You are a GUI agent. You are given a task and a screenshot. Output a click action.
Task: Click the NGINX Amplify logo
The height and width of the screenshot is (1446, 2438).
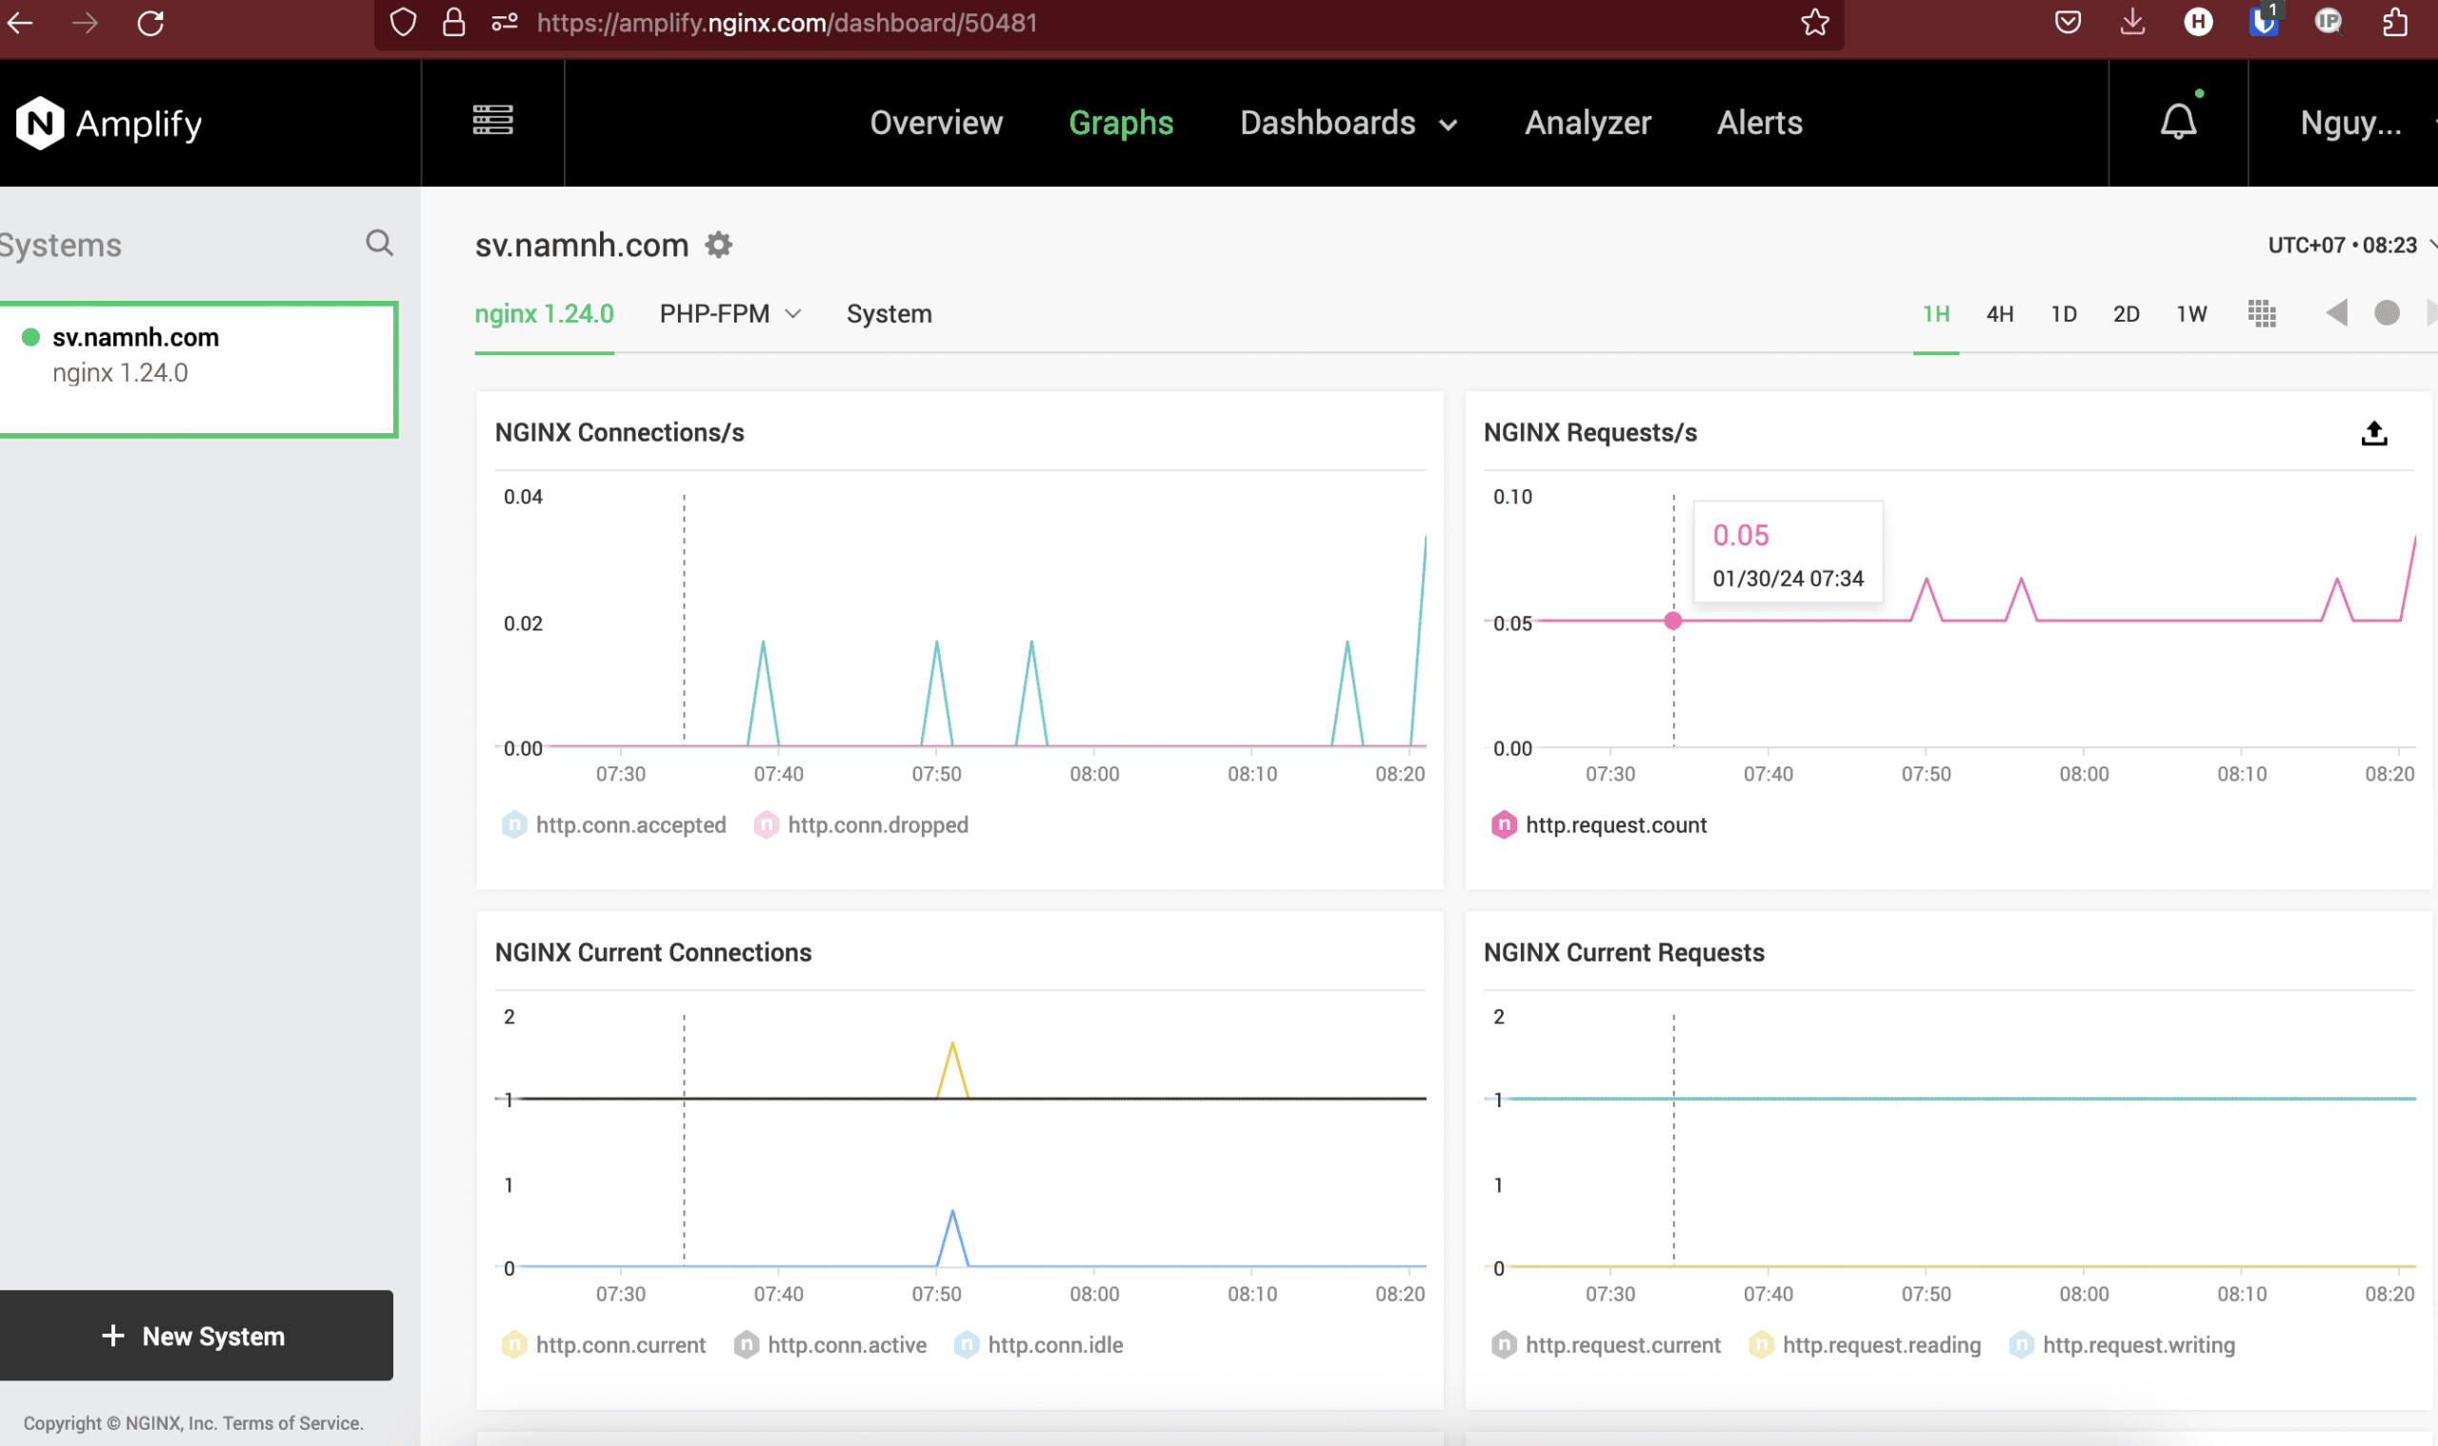[110, 124]
